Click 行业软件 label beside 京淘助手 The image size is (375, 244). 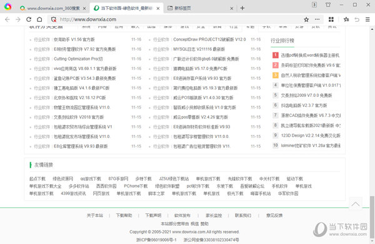click(42, 39)
